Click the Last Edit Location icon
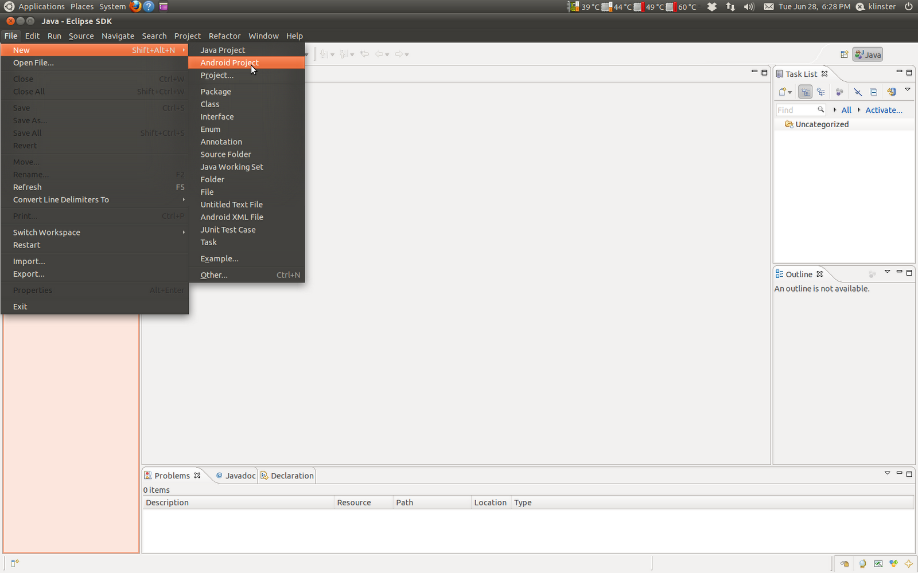The width and height of the screenshot is (918, 573). pyautogui.click(x=364, y=54)
